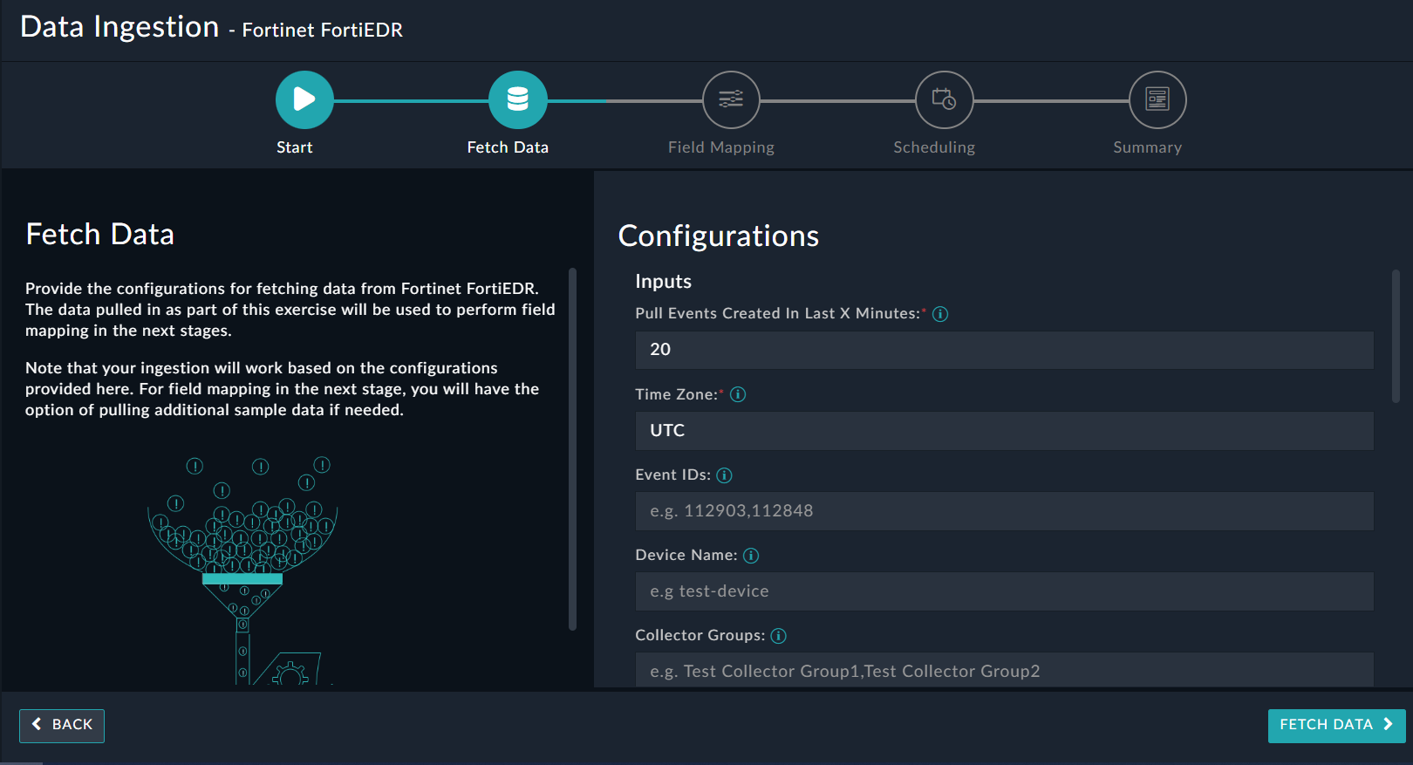Open the Field Mapping step icon
The width and height of the screenshot is (1413, 765).
(731, 99)
